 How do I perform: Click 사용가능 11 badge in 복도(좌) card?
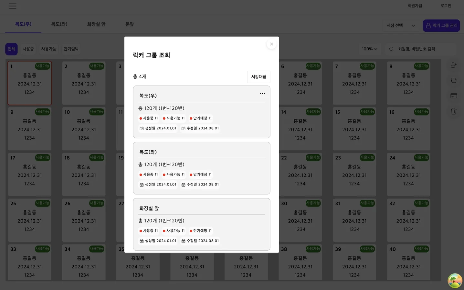tap(174, 175)
